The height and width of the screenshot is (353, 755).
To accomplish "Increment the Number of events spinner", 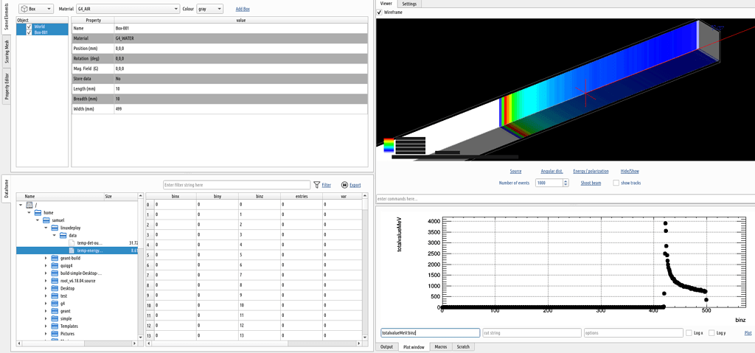I will (566, 181).
